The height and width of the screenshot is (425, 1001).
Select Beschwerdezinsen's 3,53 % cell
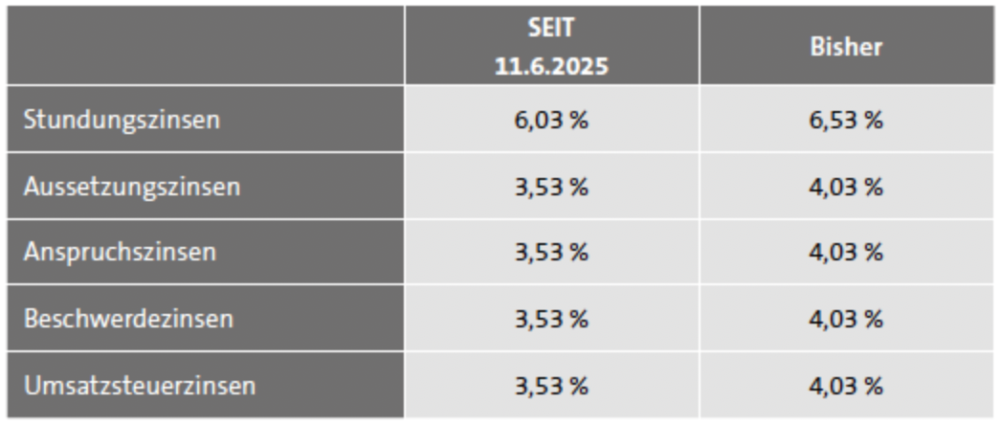[551, 319]
